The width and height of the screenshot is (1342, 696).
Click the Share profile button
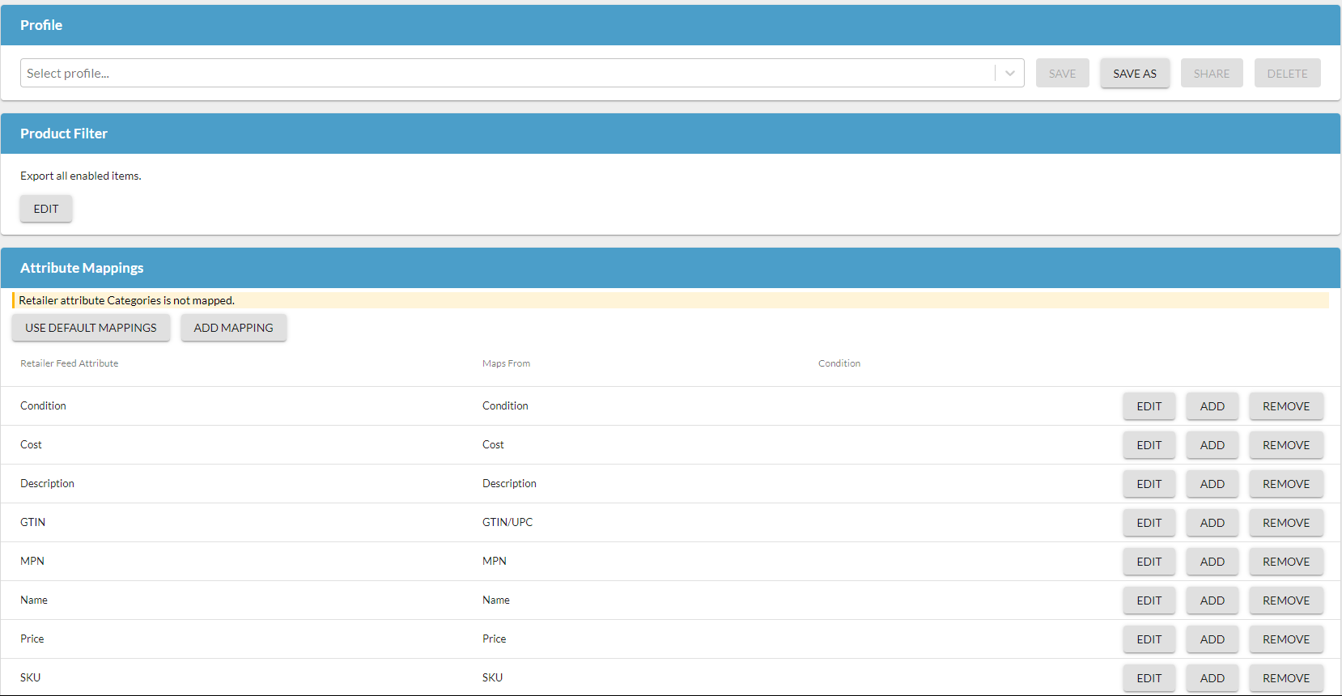1211,73
